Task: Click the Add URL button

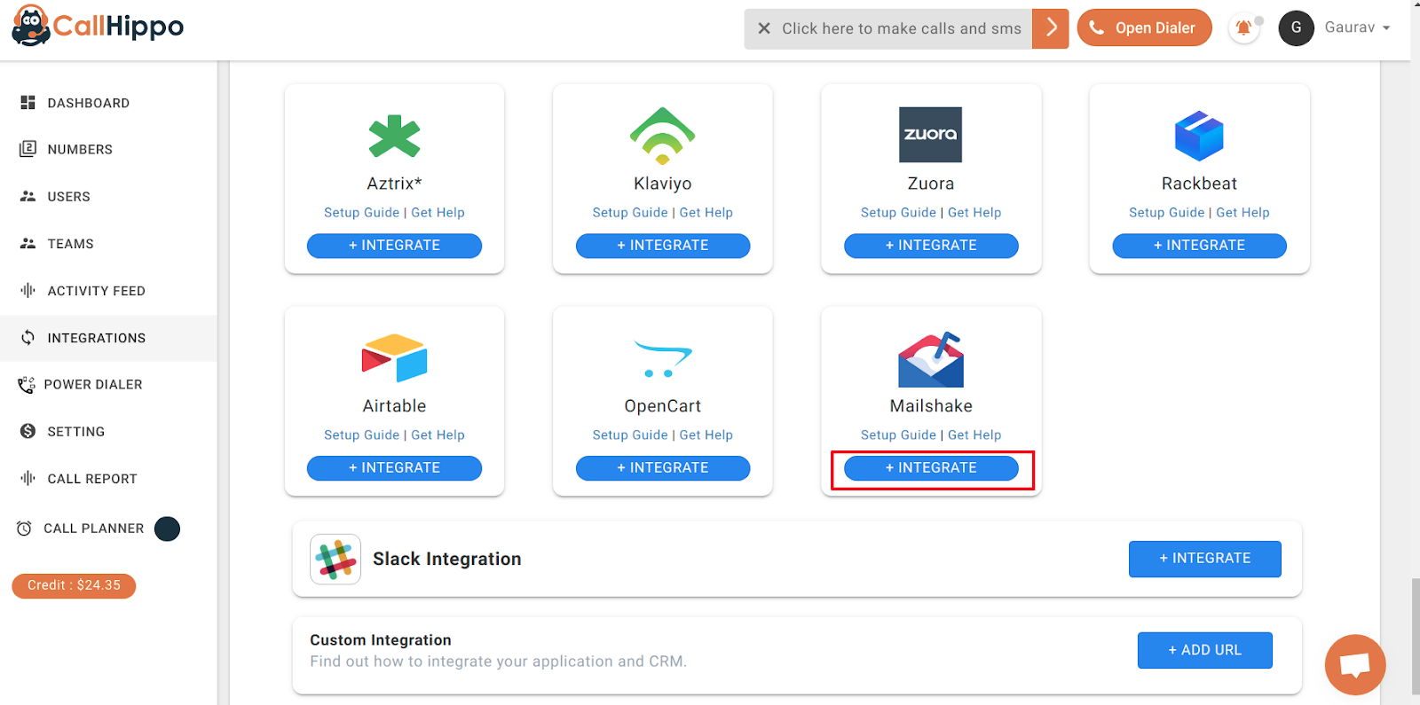Action: pos(1205,650)
